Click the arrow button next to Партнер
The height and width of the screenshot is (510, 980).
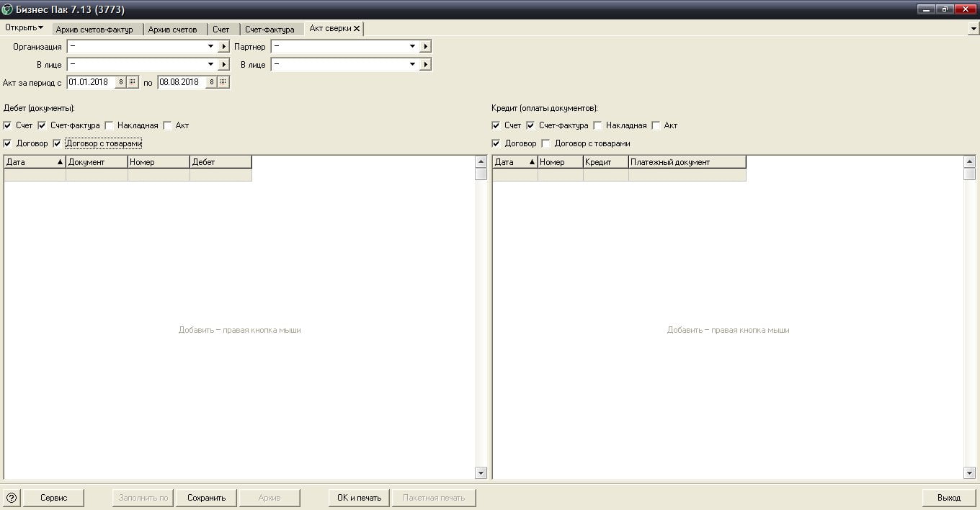[425, 47]
